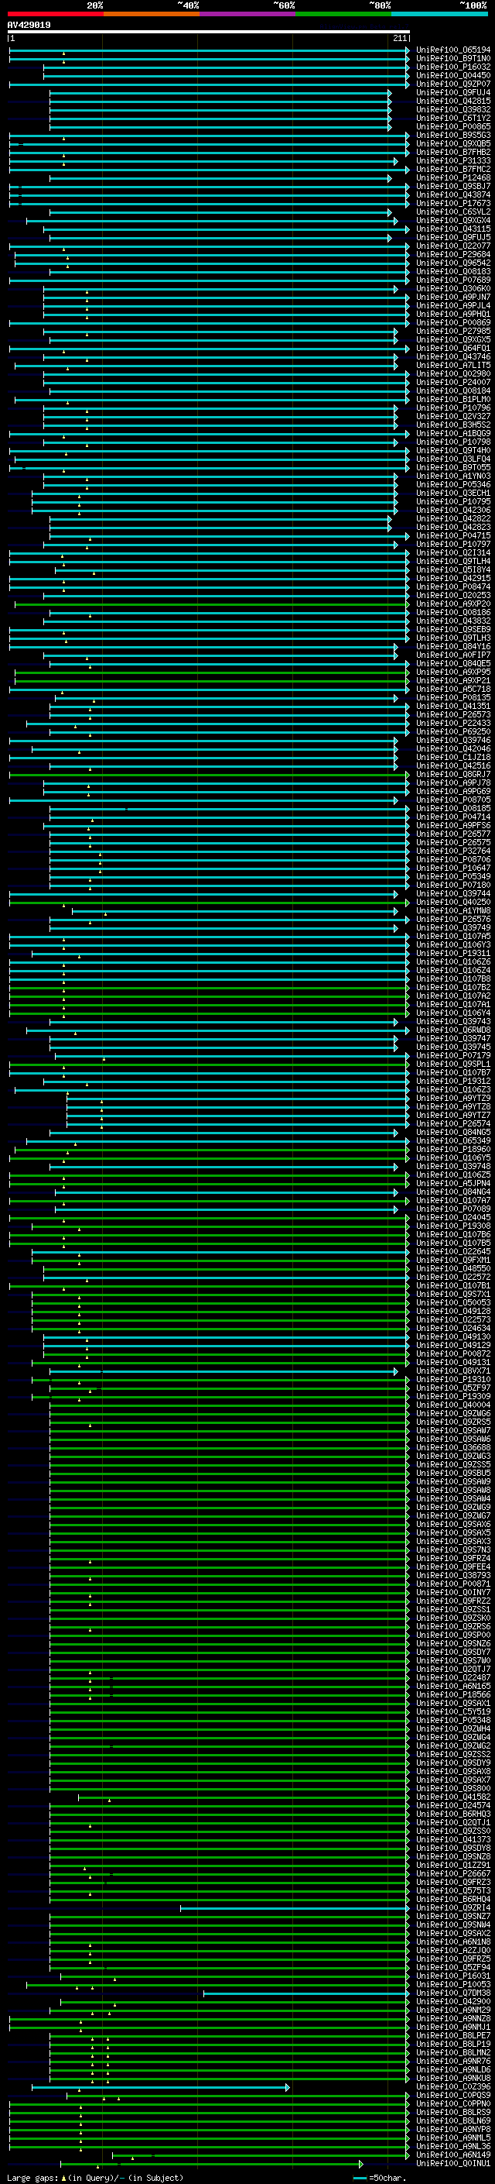Open last hit UniRef100_Q0INU1

[453, 2163]
